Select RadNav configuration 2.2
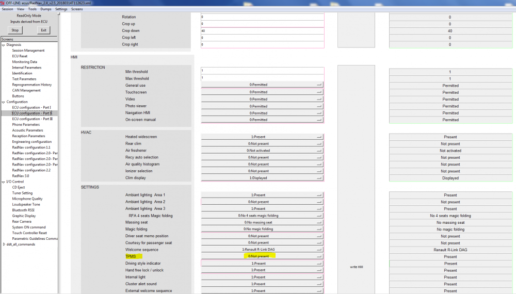 (31, 170)
